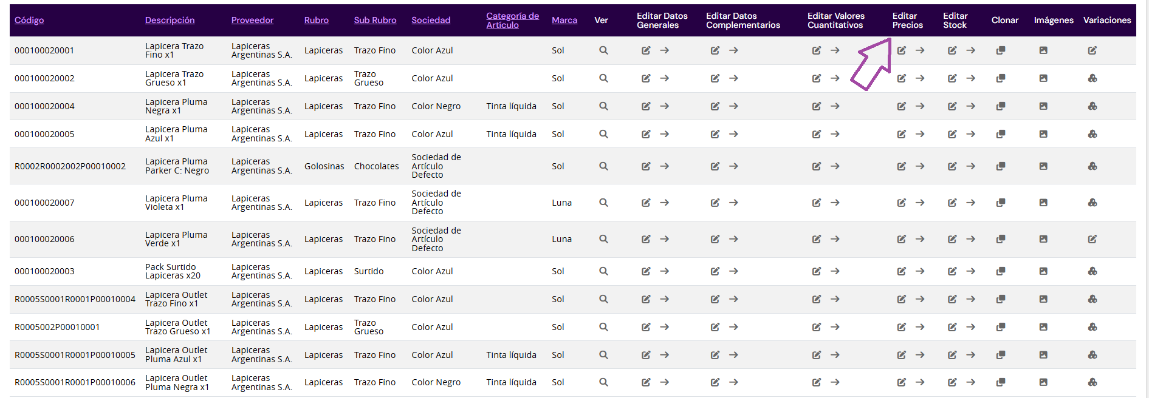
Task: Edit variations for Lapicera Pluma Verde x1
Action: point(1092,239)
